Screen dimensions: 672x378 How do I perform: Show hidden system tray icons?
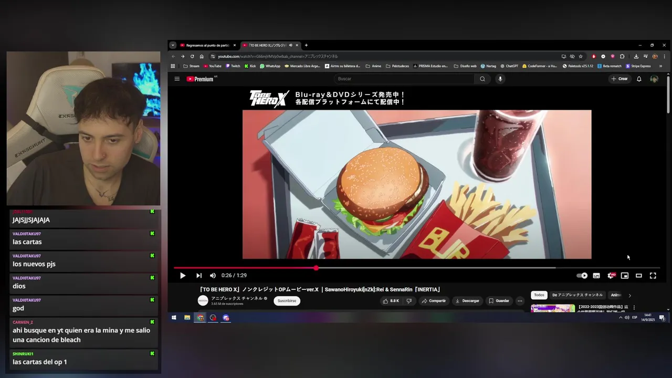pyautogui.click(x=621, y=318)
